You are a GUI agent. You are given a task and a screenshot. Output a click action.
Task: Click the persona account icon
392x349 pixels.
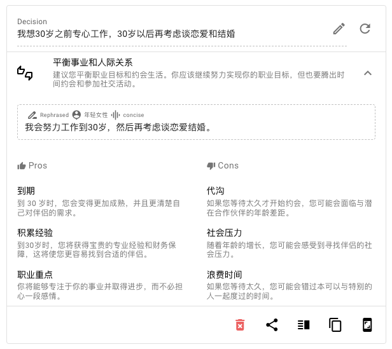[76, 115]
